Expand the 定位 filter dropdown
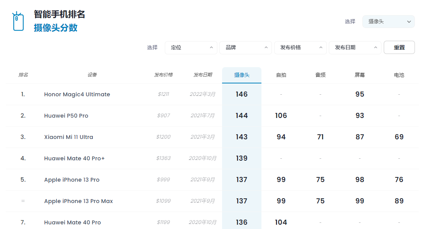 [x=191, y=47]
